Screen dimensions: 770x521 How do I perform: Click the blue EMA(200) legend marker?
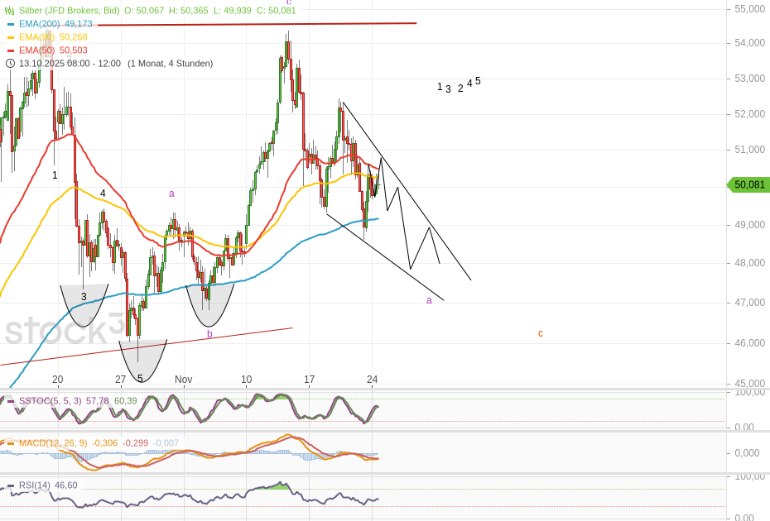click(11, 24)
